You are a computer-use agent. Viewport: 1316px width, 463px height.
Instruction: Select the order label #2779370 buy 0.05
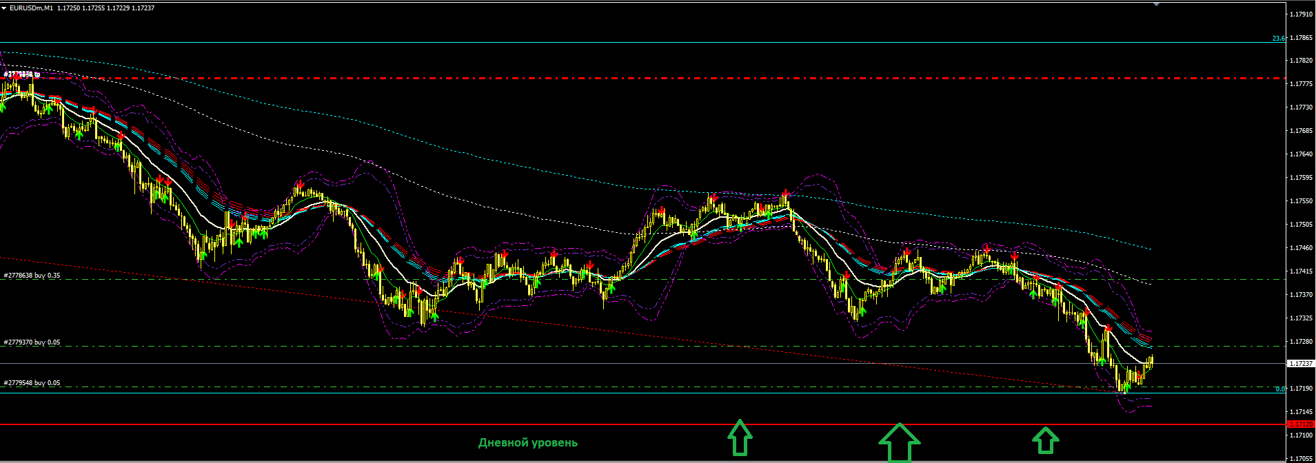click(32, 342)
